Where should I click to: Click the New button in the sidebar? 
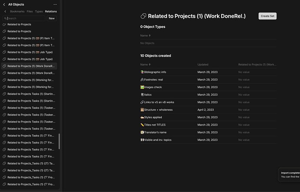tap(52, 18)
